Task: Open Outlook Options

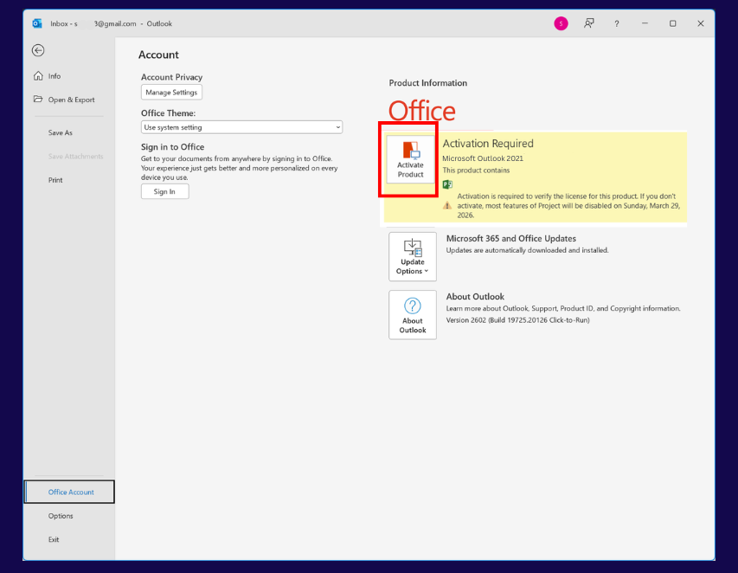Action: 61,516
